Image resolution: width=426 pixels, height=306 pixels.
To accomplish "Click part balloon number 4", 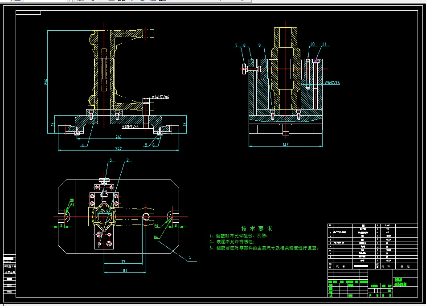I will (83, 145).
